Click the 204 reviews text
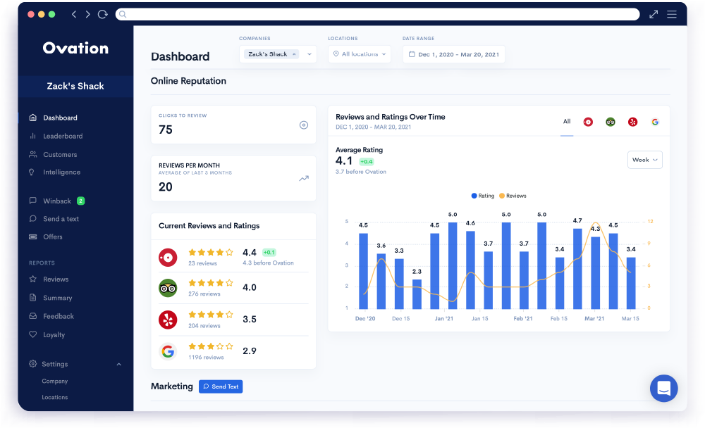The height and width of the screenshot is (428, 705). [204, 326]
